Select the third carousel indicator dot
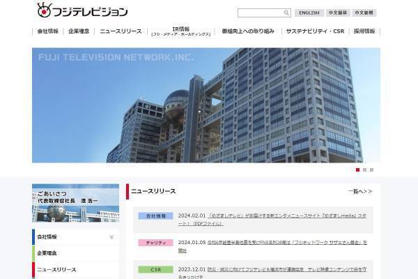Screen dimensions: 418x279 click(x=371, y=169)
